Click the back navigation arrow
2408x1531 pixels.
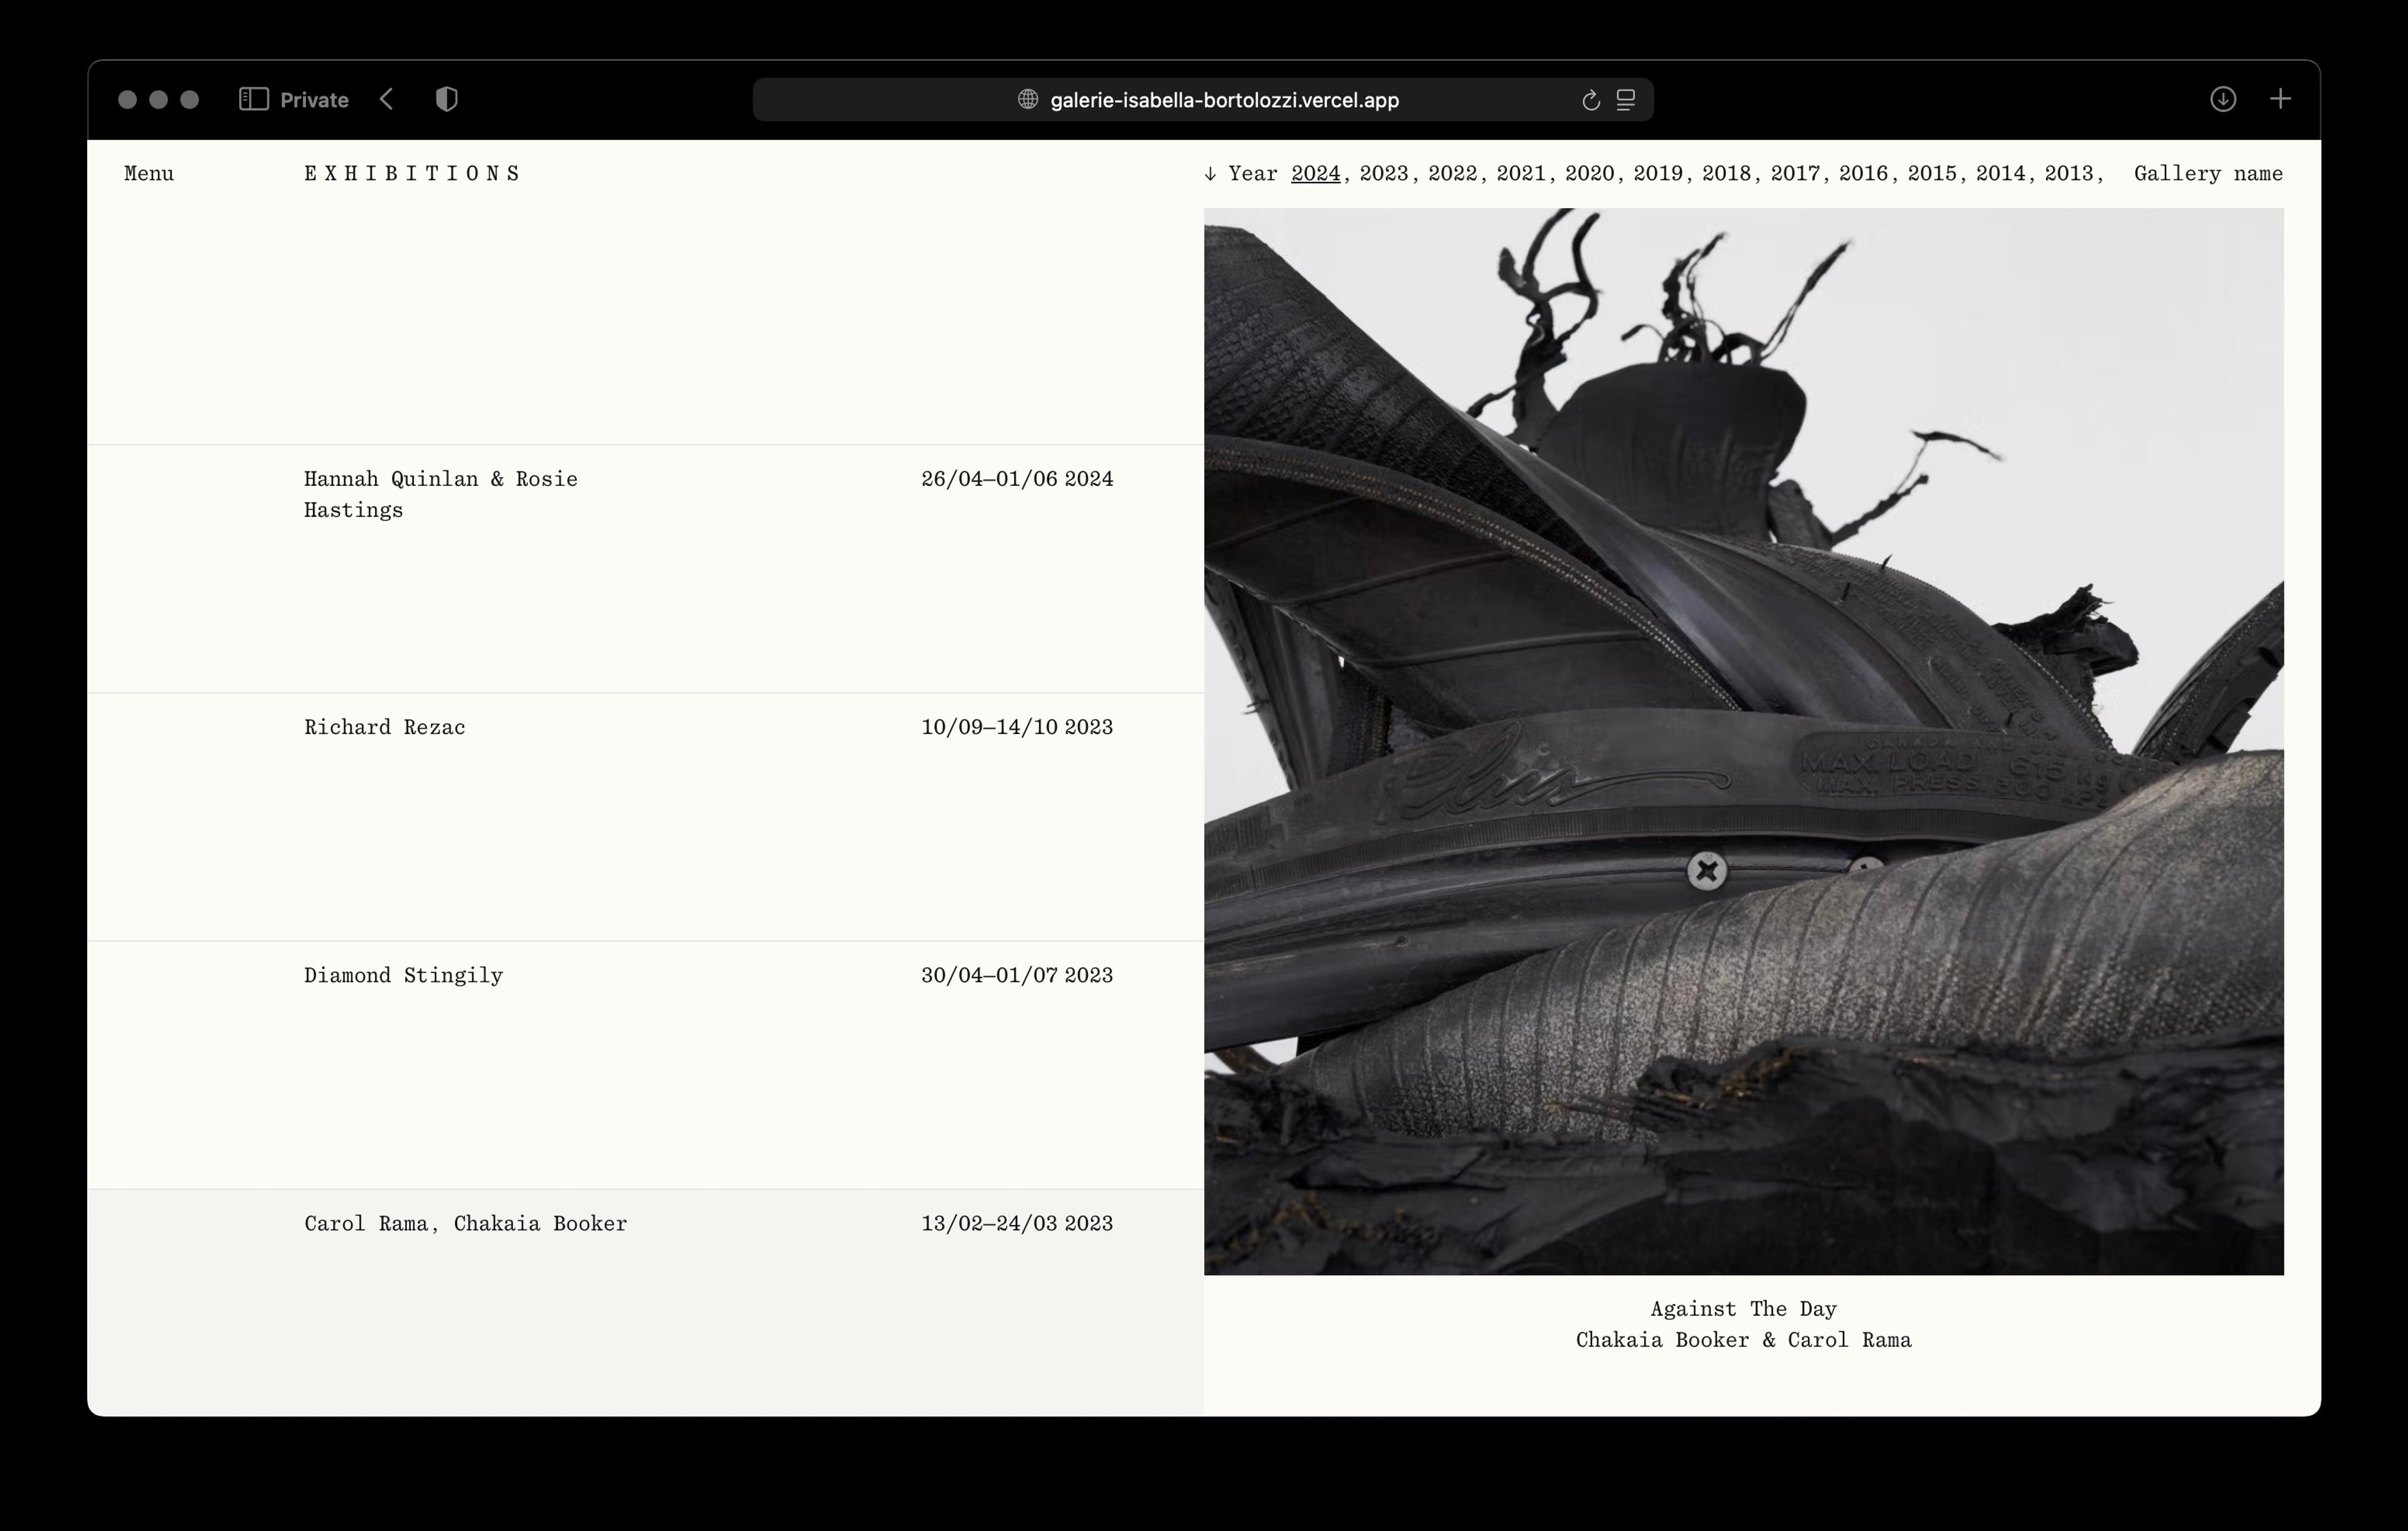[x=387, y=99]
